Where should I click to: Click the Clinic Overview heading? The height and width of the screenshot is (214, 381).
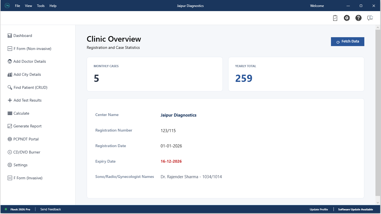coord(114,39)
